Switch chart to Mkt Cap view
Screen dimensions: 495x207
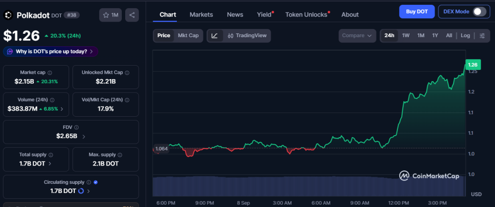pos(188,36)
